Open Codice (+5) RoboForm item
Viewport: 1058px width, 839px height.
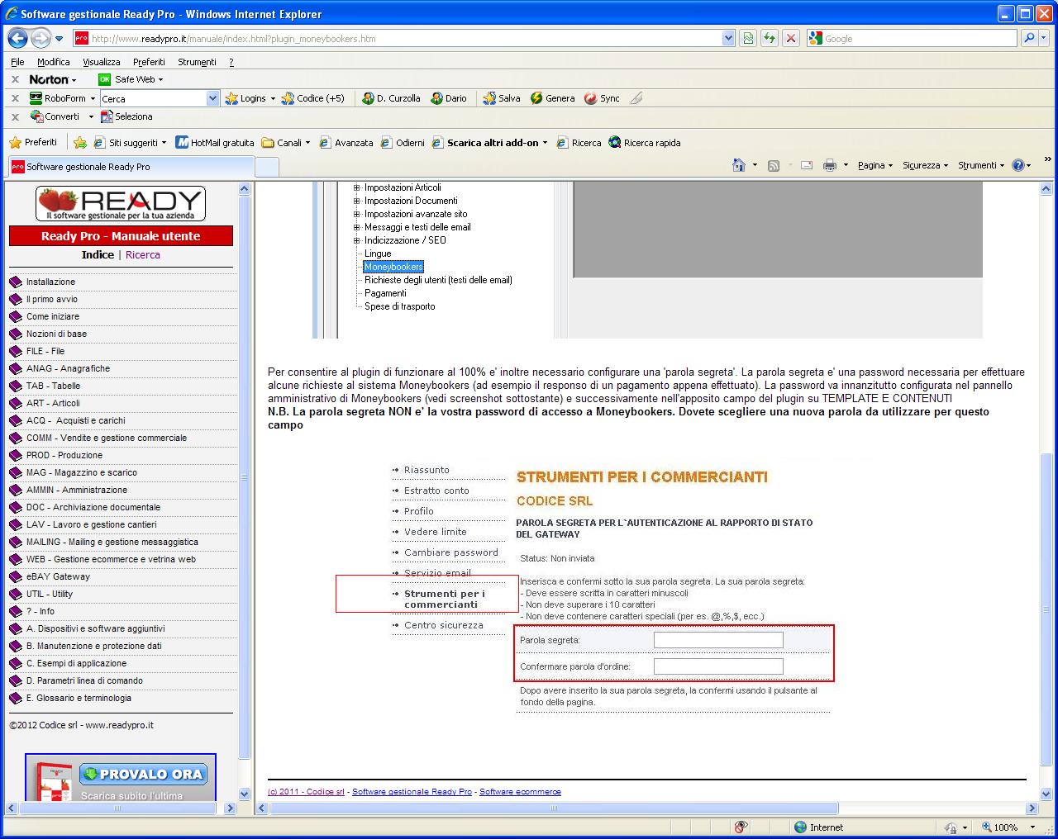(x=312, y=98)
